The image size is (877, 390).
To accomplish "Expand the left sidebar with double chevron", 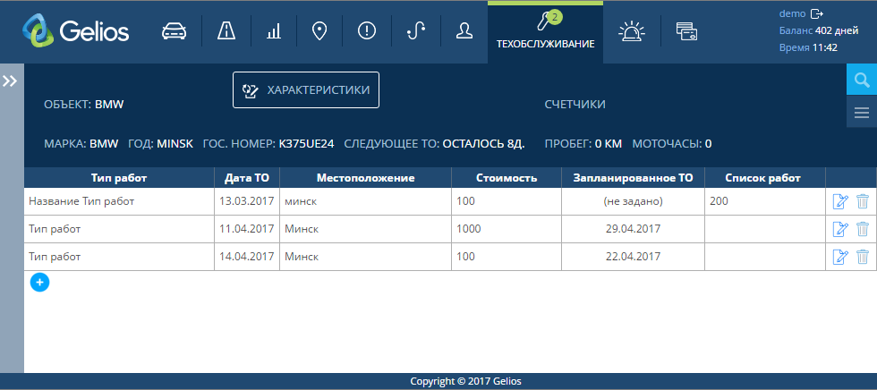I will [x=11, y=81].
